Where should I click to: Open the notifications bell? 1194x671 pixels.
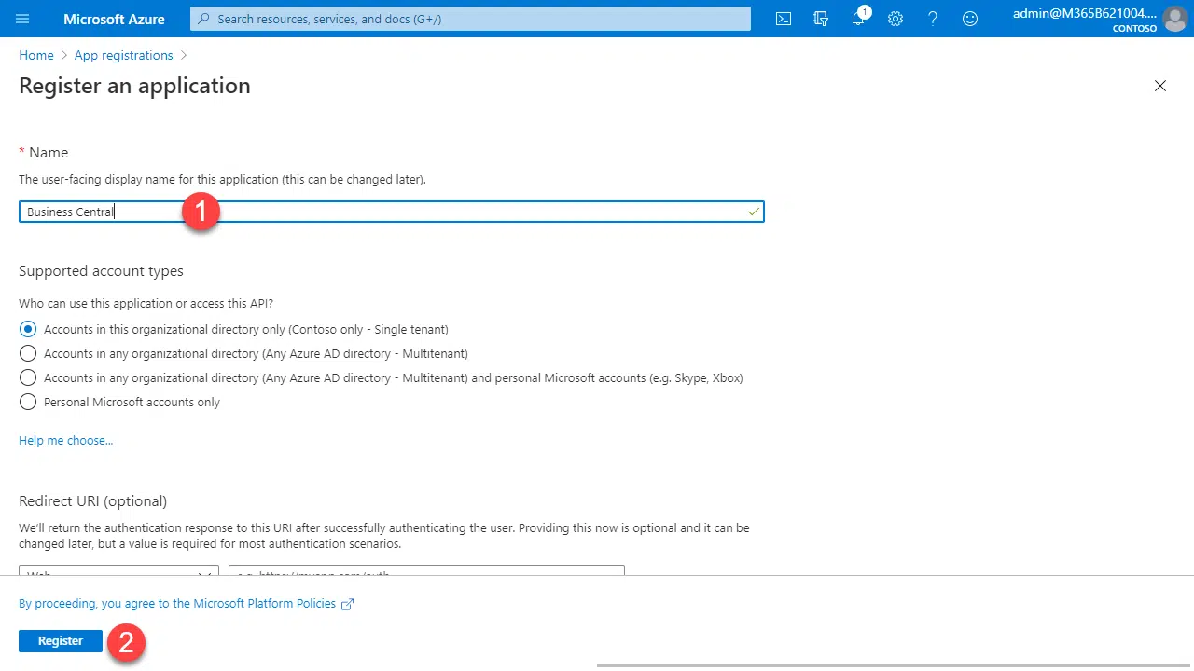click(x=858, y=19)
